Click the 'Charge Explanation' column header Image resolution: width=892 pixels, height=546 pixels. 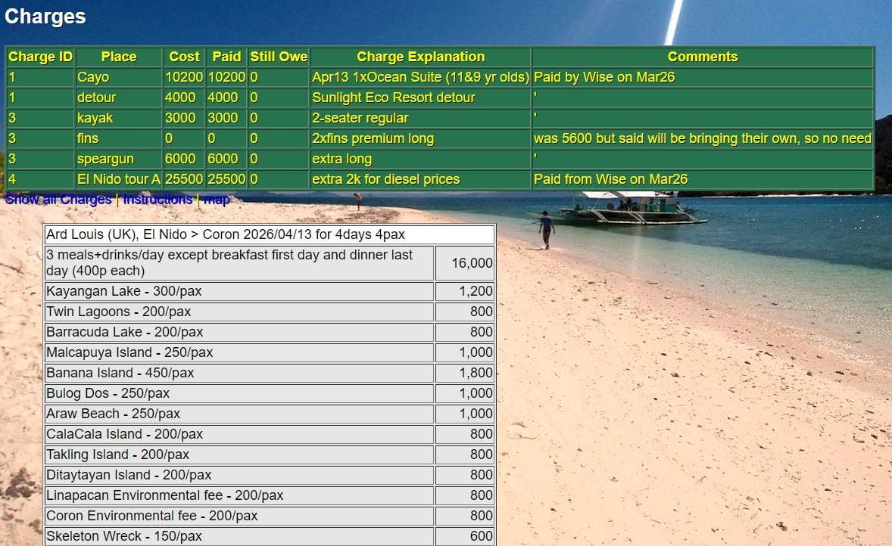click(x=420, y=57)
